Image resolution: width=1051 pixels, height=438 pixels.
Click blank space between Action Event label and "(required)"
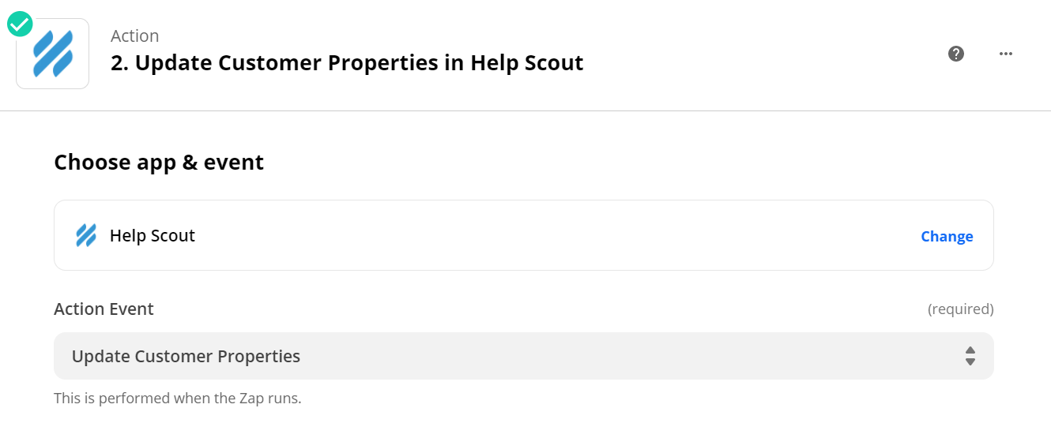(x=537, y=309)
